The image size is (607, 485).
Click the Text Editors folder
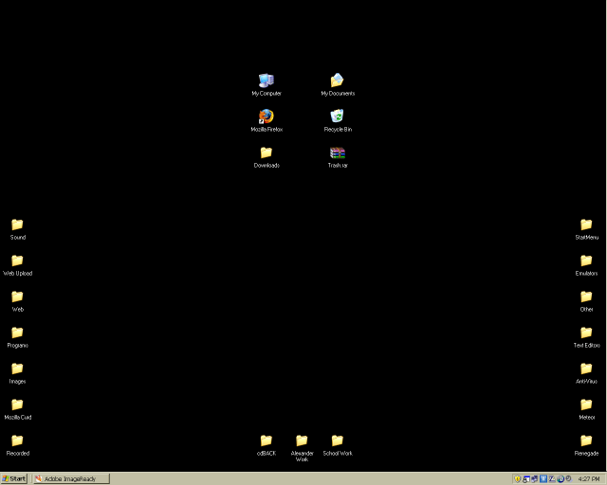(586, 333)
